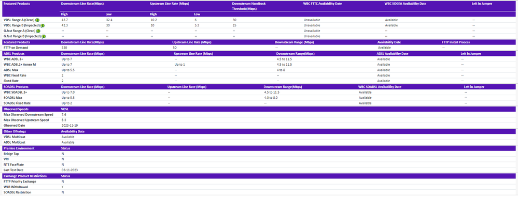Screen dimensions: 518x197
Task: Select the ADSL Multicast row label
Action: pos(14,142)
